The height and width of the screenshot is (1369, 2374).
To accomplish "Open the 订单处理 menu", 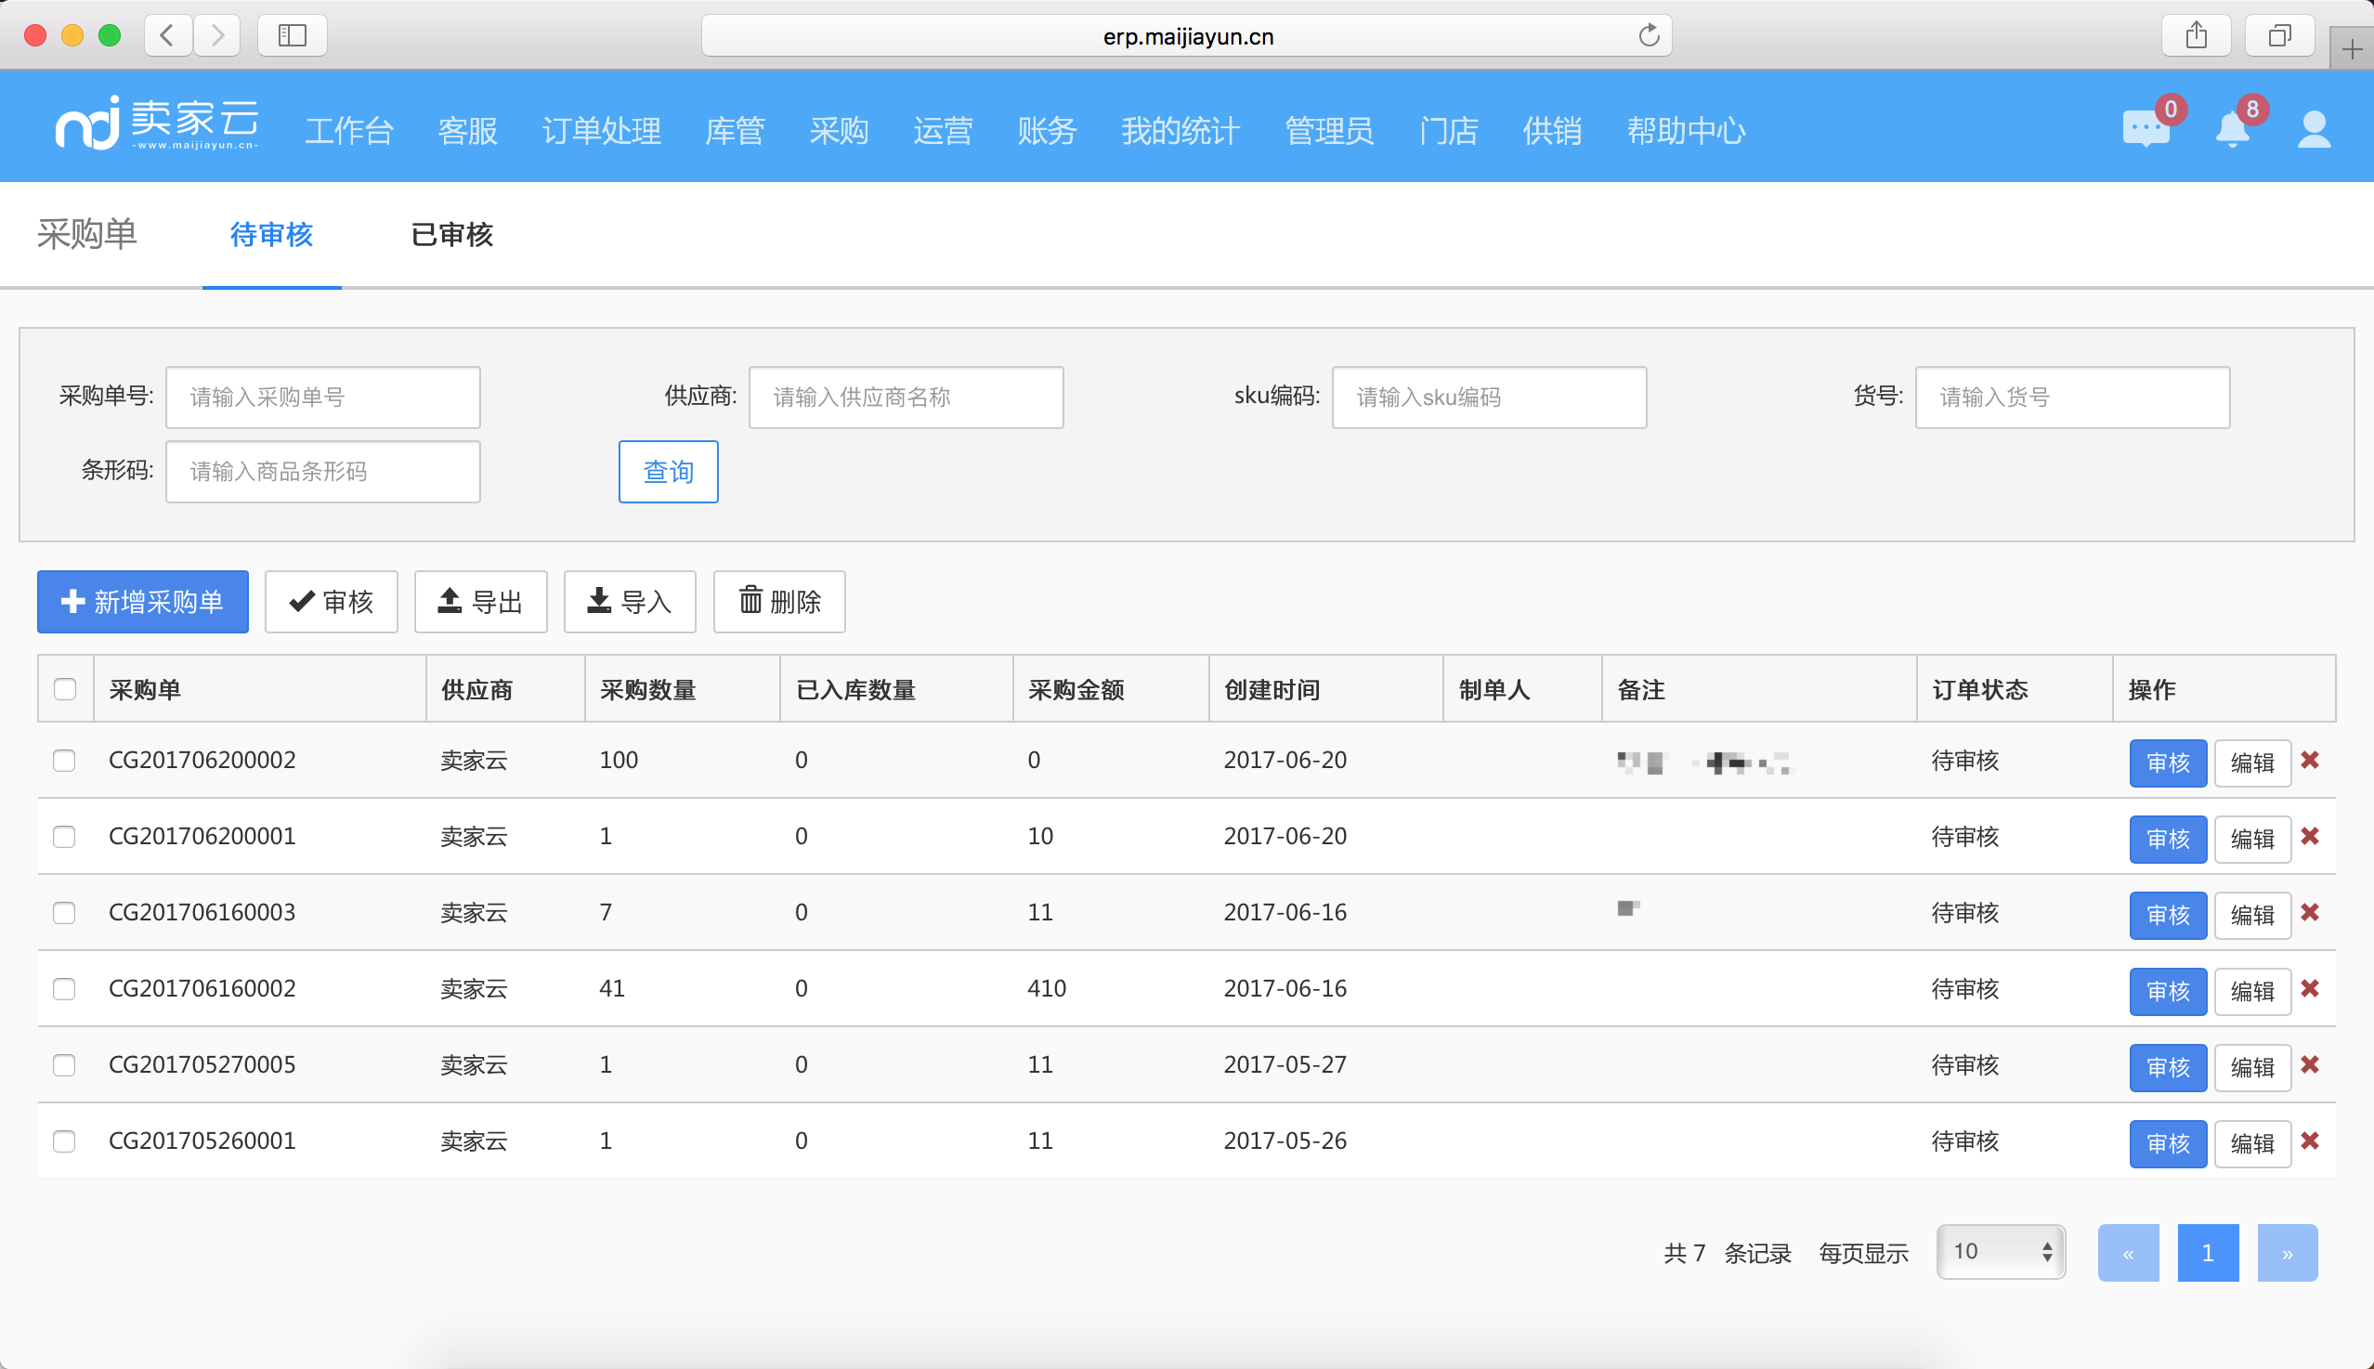I will pyautogui.click(x=602, y=131).
